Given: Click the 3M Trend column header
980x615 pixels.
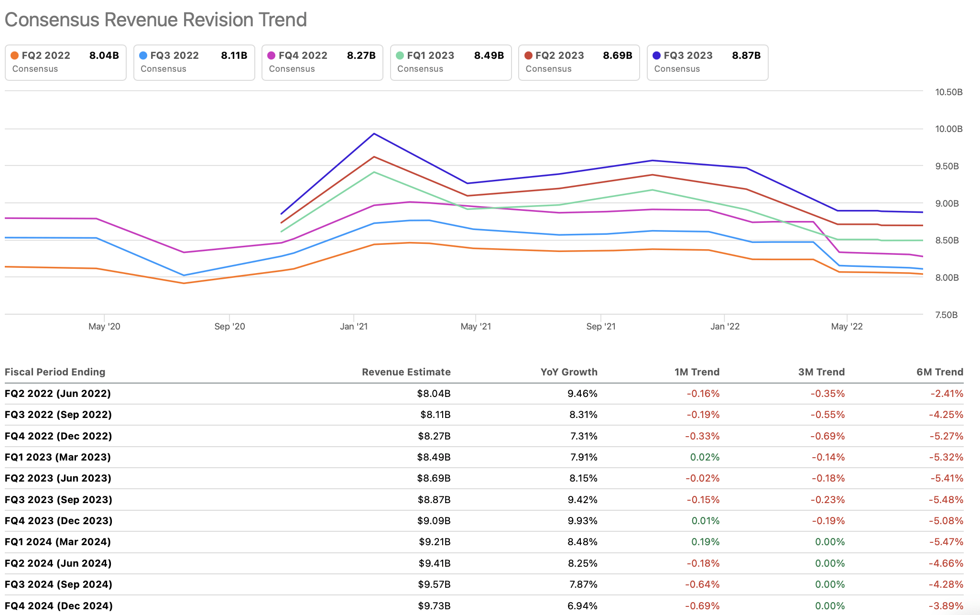Looking at the screenshot, I should tap(821, 372).
